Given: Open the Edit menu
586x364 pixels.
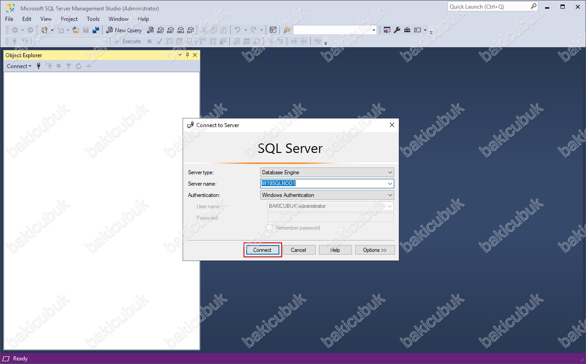Looking at the screenshot, I should (27, 19).
